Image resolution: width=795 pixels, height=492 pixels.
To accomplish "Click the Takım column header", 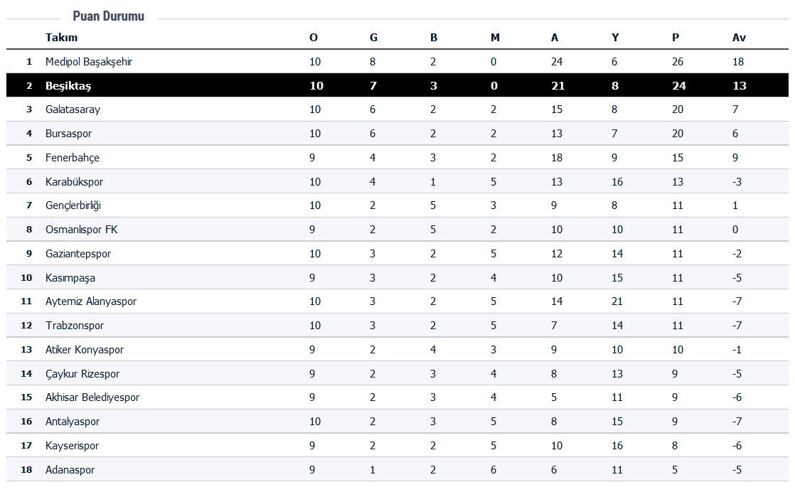I will [61, 38].
